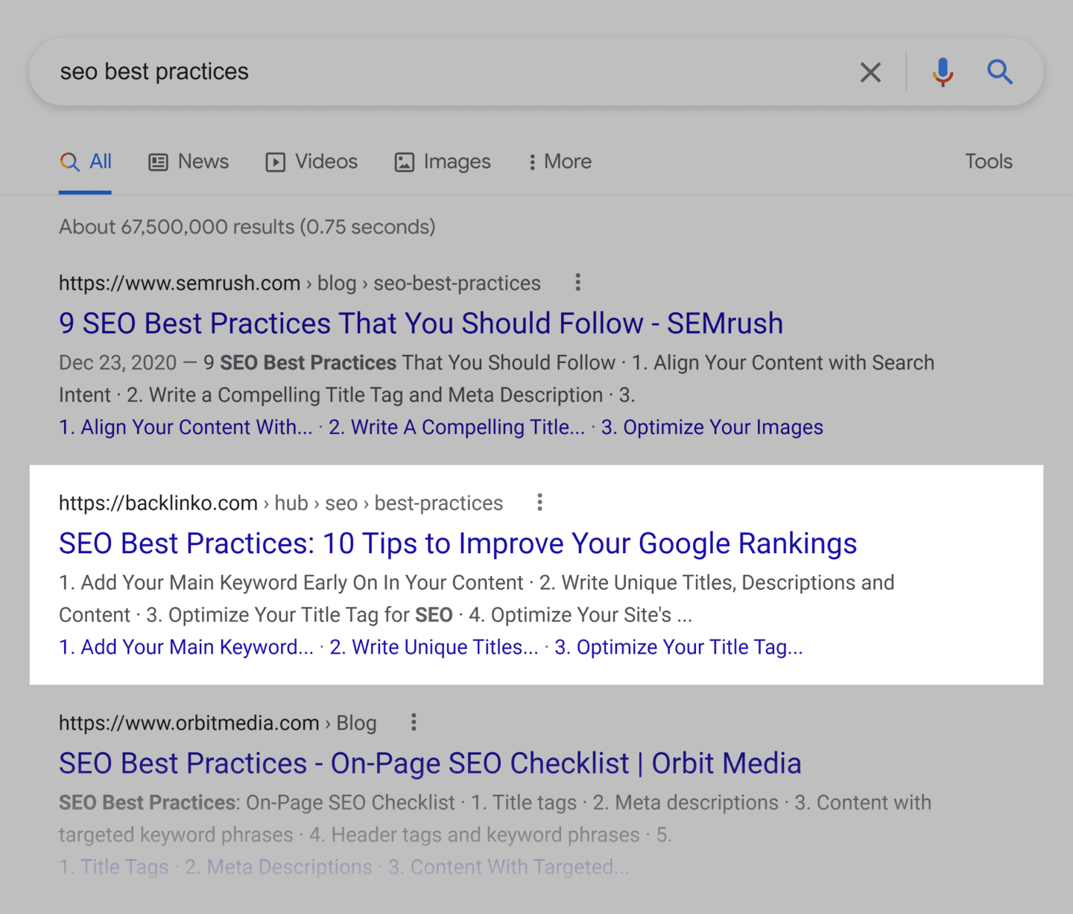Click the video player icon beside Videos
1073x914 pixels.
coord(274,161)
